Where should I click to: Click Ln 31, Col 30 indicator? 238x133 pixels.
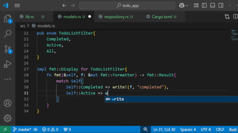pyautogui.click(x=164, y=129)
